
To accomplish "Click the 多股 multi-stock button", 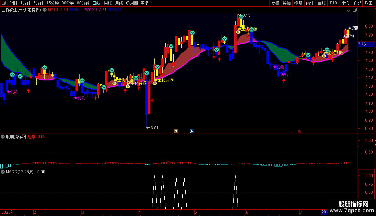I will coord(298,3).
